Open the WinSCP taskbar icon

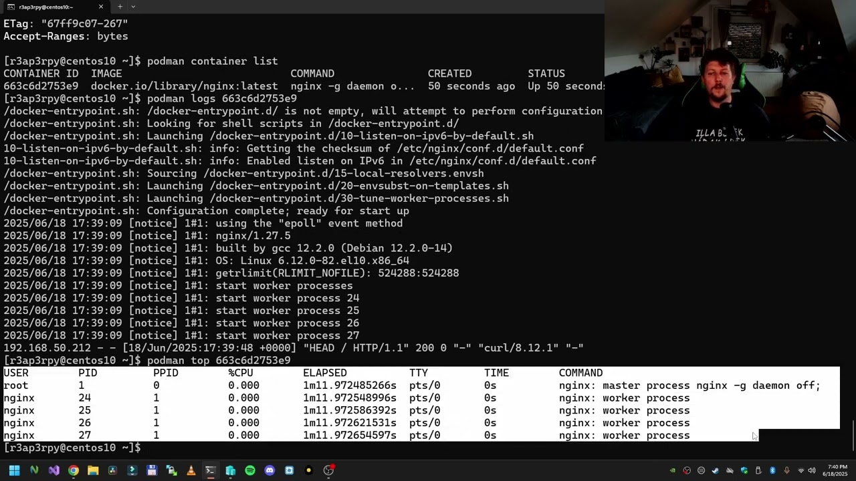click(171, 470)
